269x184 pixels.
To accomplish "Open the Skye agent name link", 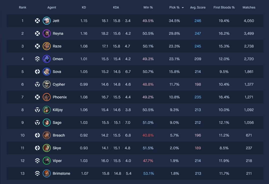I will click(57, 148).
